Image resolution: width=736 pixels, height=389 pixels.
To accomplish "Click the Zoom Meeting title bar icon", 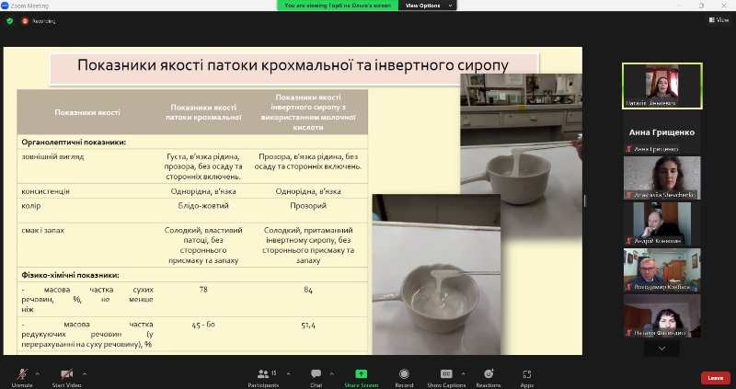I will (x=5, y=6).
